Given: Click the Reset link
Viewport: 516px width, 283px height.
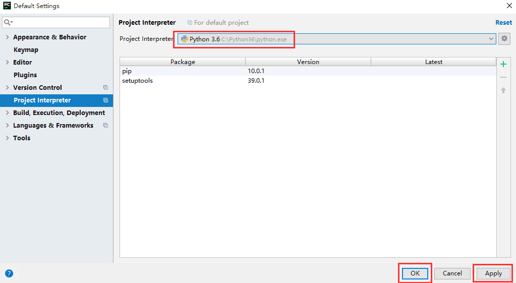Looking at the screenshot, I should click(x=503, y=22).
